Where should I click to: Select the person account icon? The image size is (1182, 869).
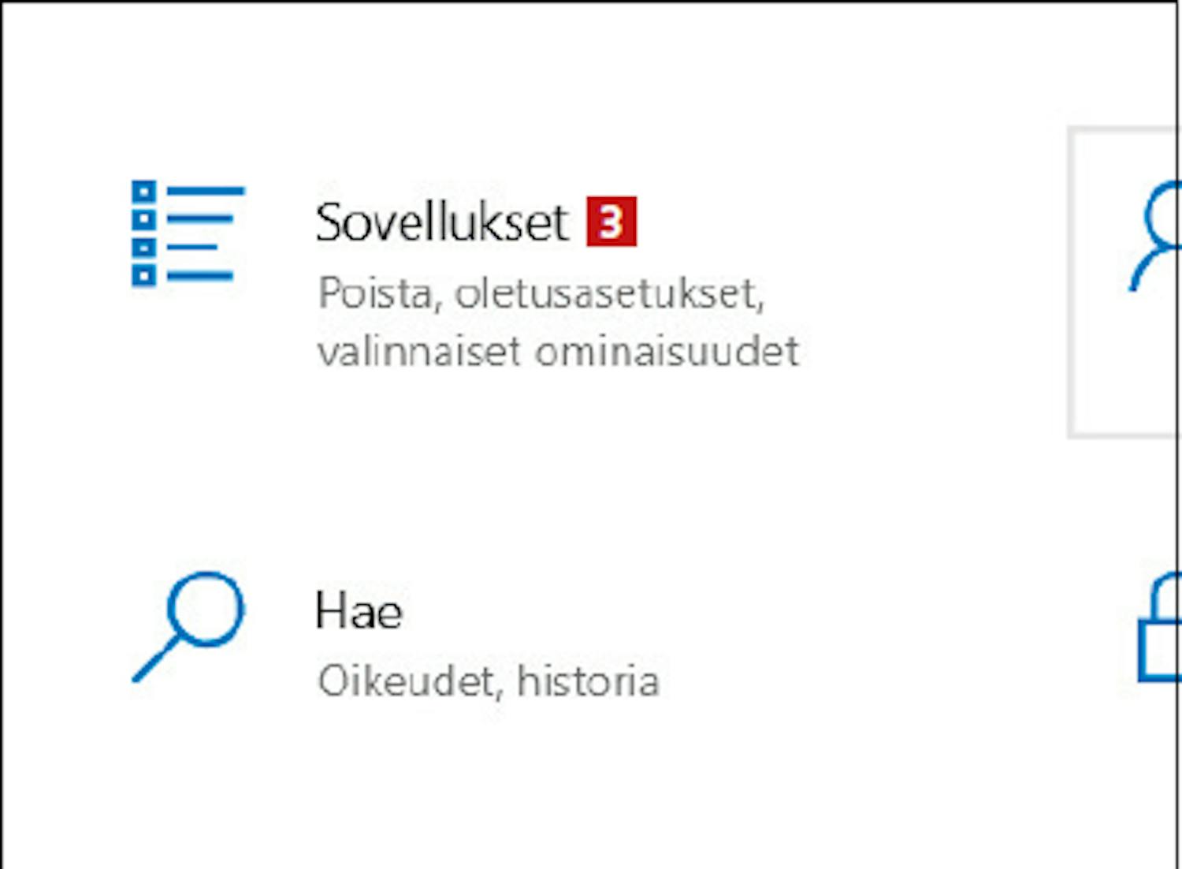pyautogui.click(x=1156, y=235)
